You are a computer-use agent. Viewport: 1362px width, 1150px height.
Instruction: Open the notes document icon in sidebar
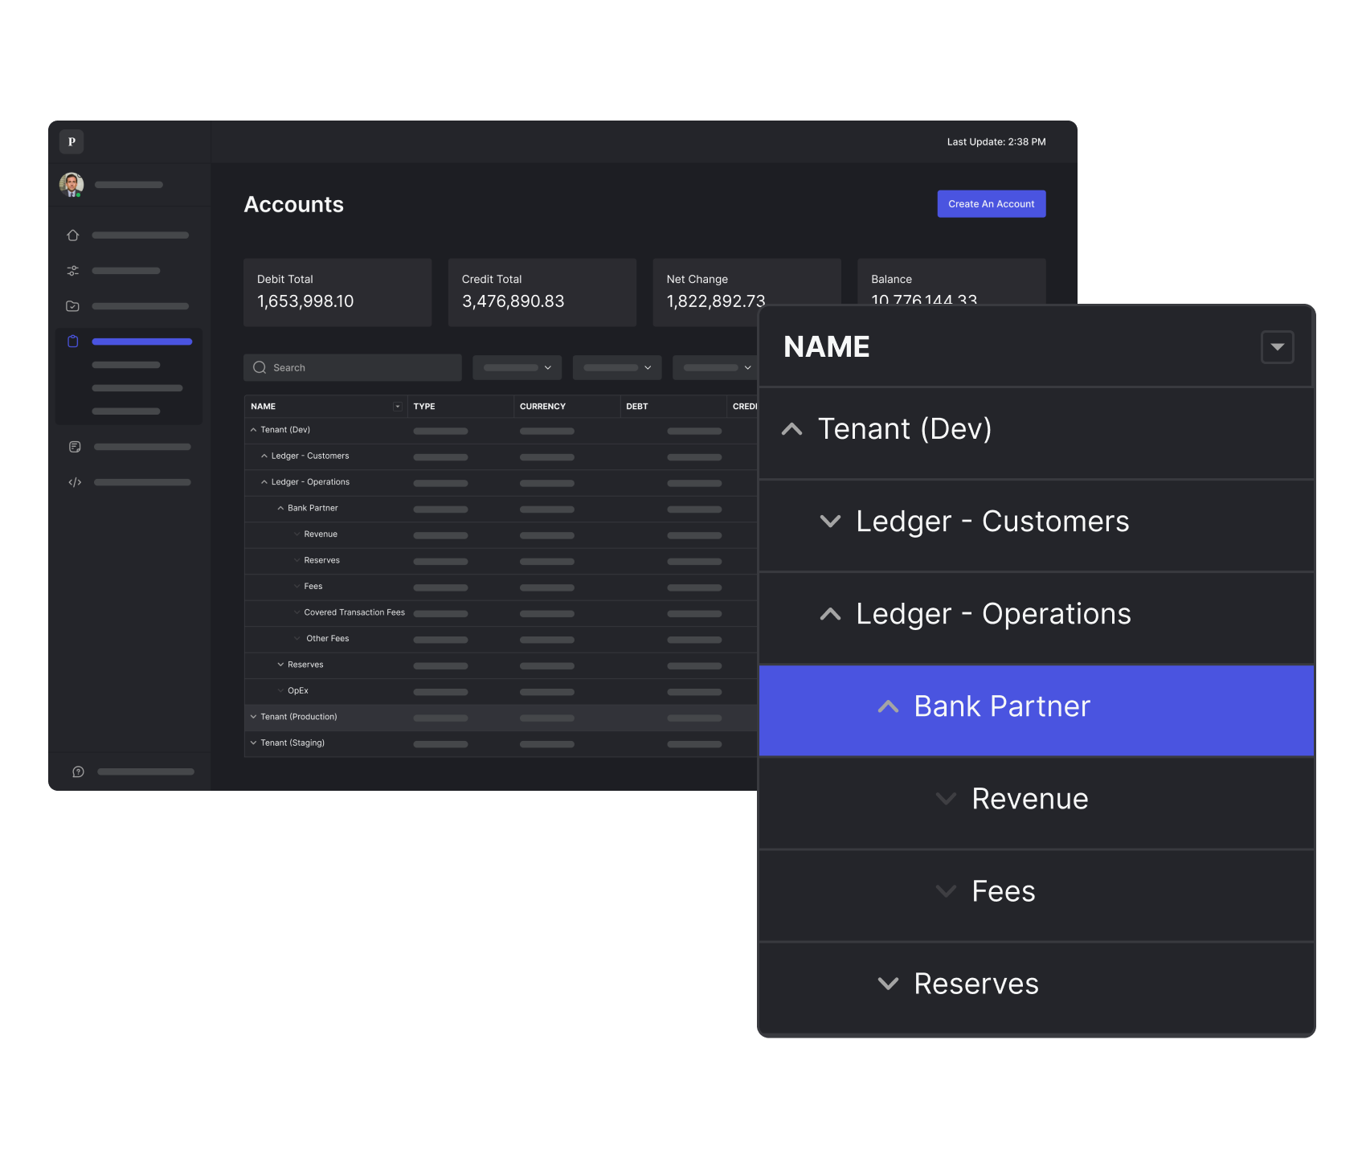[x=75, y=447]
